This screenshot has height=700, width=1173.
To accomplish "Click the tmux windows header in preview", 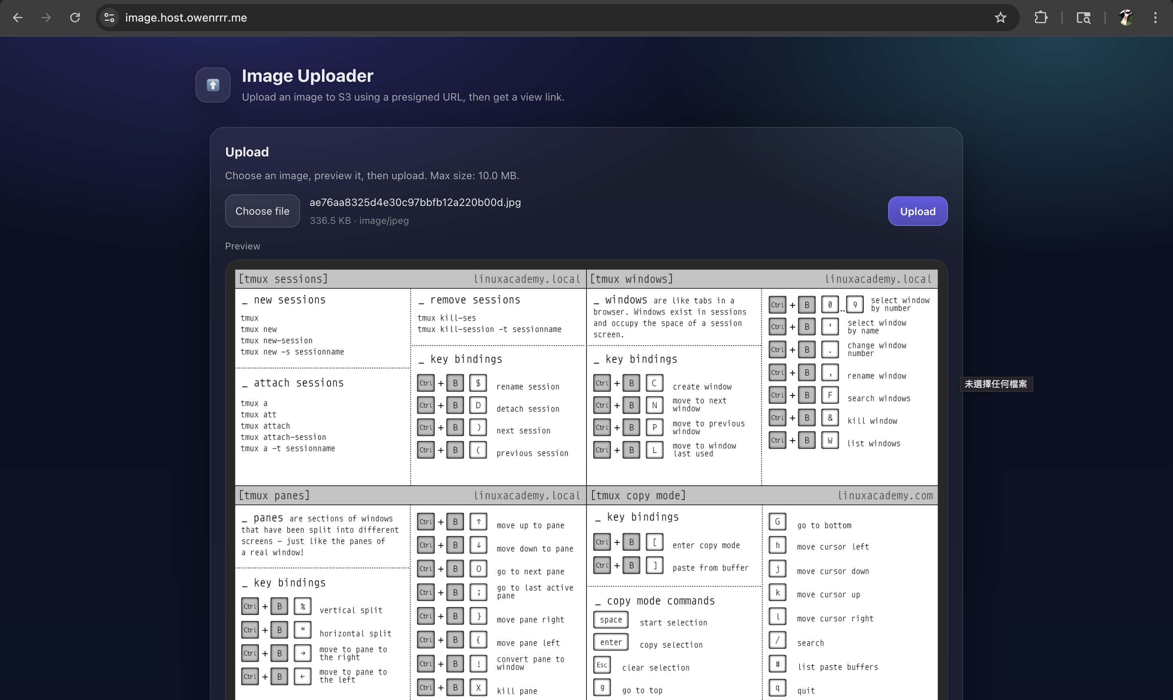I will point(632,279).
